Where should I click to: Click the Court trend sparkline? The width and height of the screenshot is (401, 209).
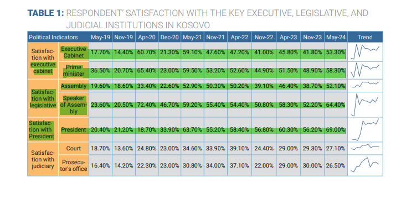365,147
